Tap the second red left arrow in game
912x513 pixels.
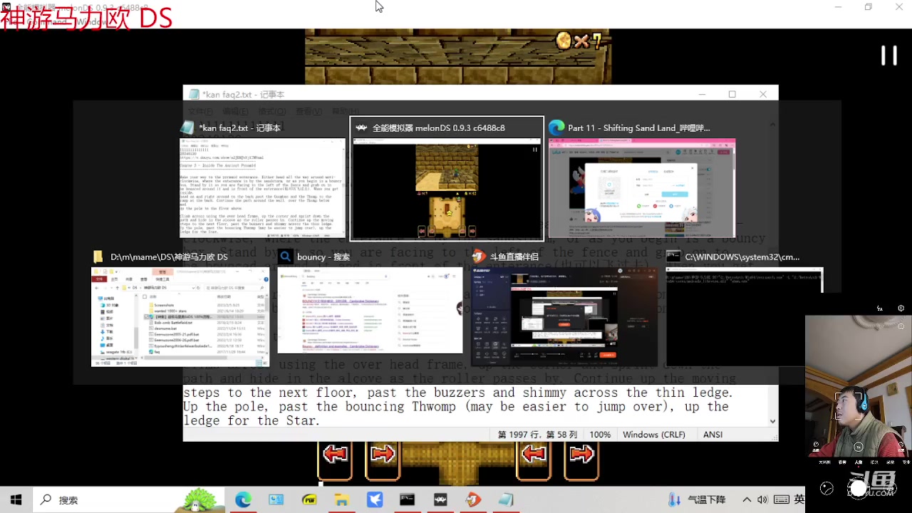click(x=534, y=453)
